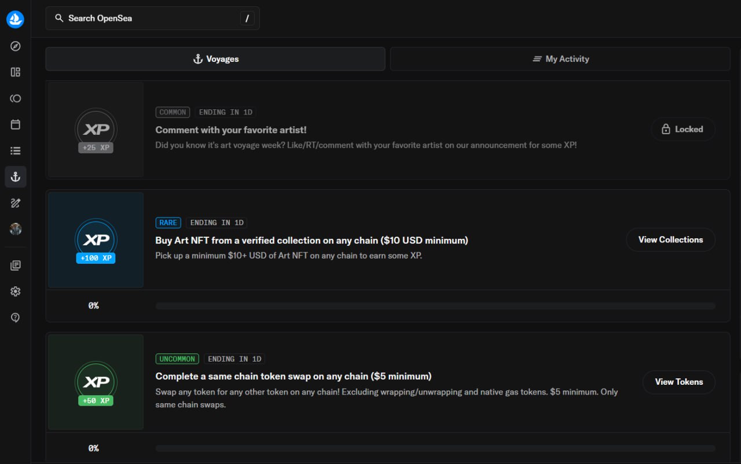Click the +100 XP badge thumbnail
The image size is (741, 464).
coord(96,240)
